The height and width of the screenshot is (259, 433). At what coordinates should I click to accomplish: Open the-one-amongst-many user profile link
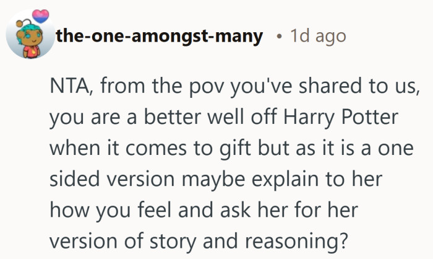(160, 36)
